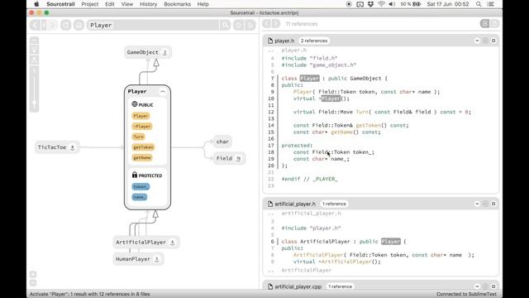This screenshot has width=529, height=298.
Task: Expand the TicTacToe node arrow
Action: coord(72,147)
